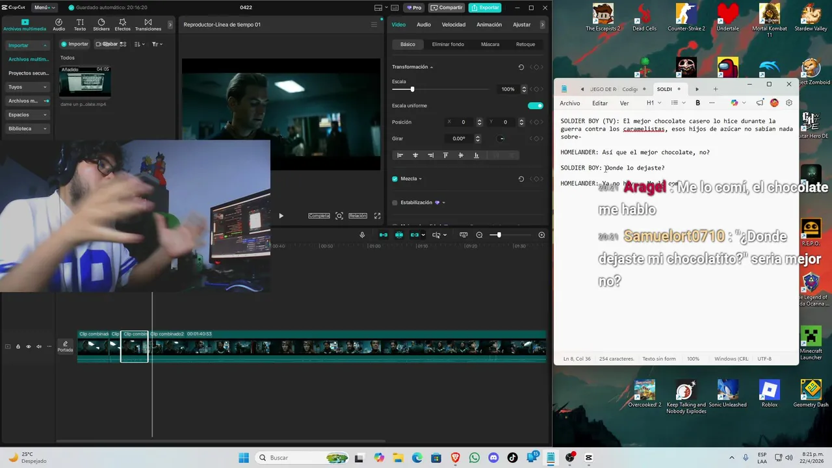Viewport: 832px width, 468px height.
Task: Mute the main timeline track audio
Action: tap(38, 346)
